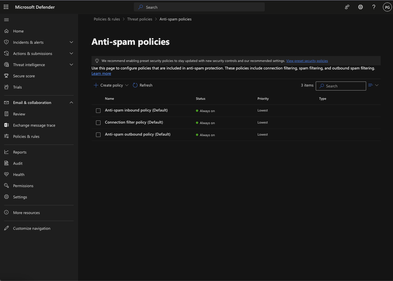Go to Policies & rules breadcrumb
Image resolution: width=393 pixels, height=281 pixels.
click(x=107, y=19)
